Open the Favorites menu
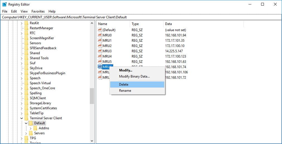This screenshot has height=144, width=282. click(38, 11)
